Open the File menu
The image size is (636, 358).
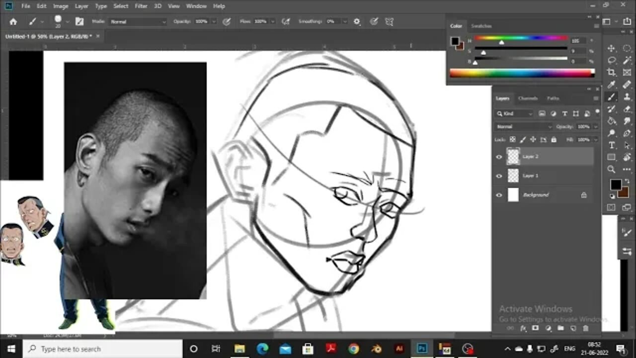26,6
